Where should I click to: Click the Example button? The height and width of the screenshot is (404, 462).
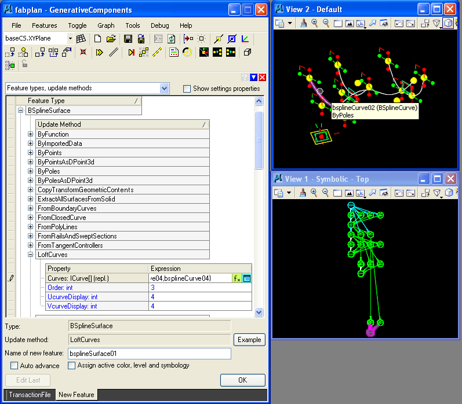(249, 340)
